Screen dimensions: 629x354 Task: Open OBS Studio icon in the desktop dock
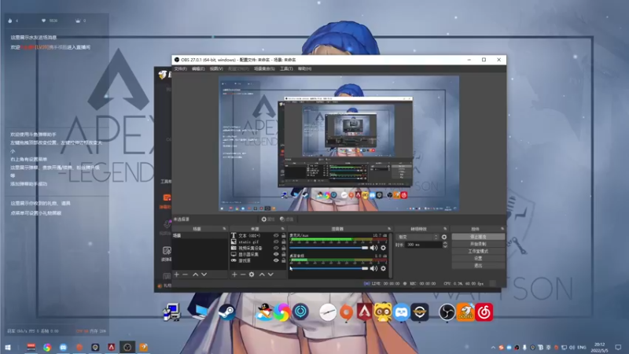click(x=447, y=312)
